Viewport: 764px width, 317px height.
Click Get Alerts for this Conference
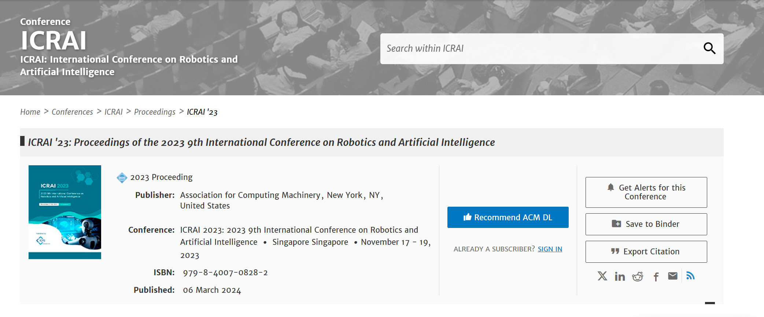tap(646, 192)
